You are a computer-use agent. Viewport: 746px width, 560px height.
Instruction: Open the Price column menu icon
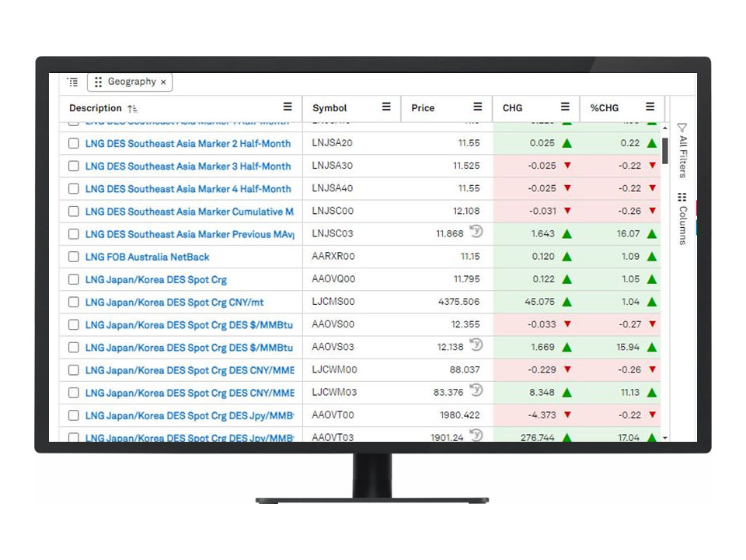click(x=478, y=107)
